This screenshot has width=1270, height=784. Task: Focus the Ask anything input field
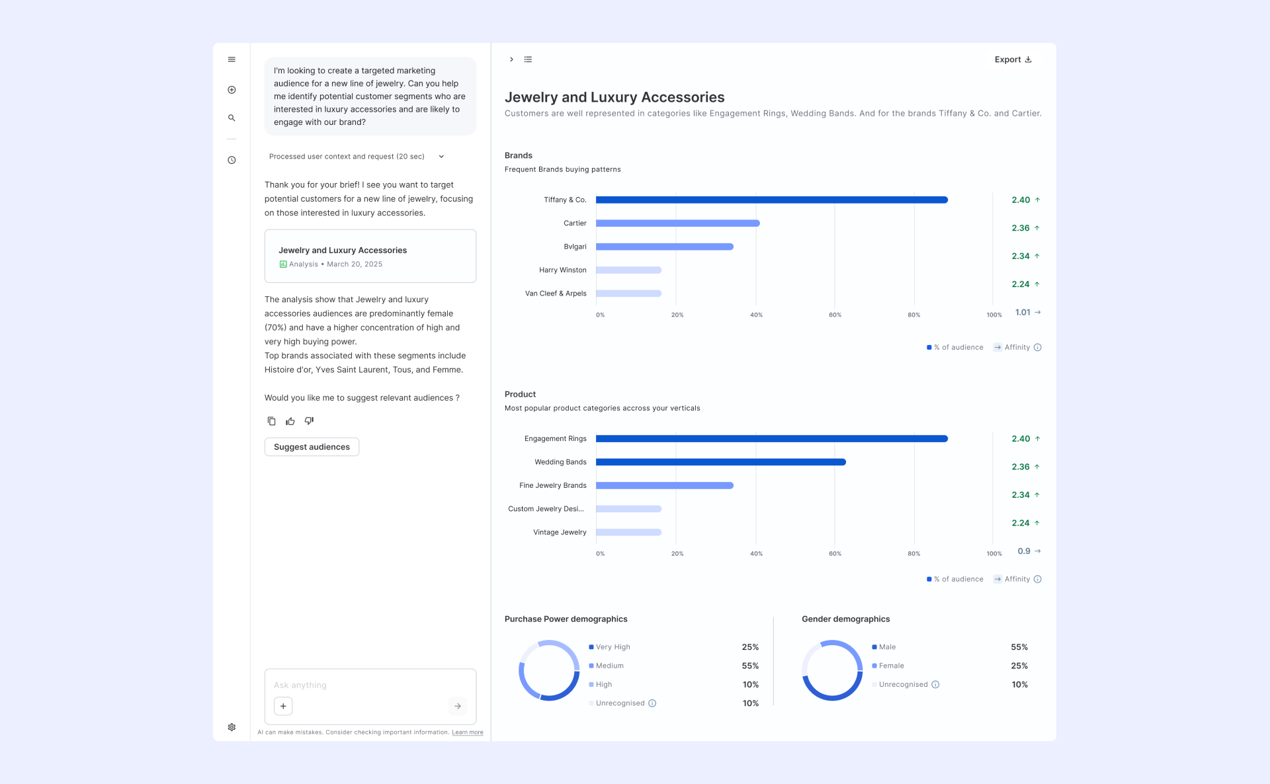point(370,686)
